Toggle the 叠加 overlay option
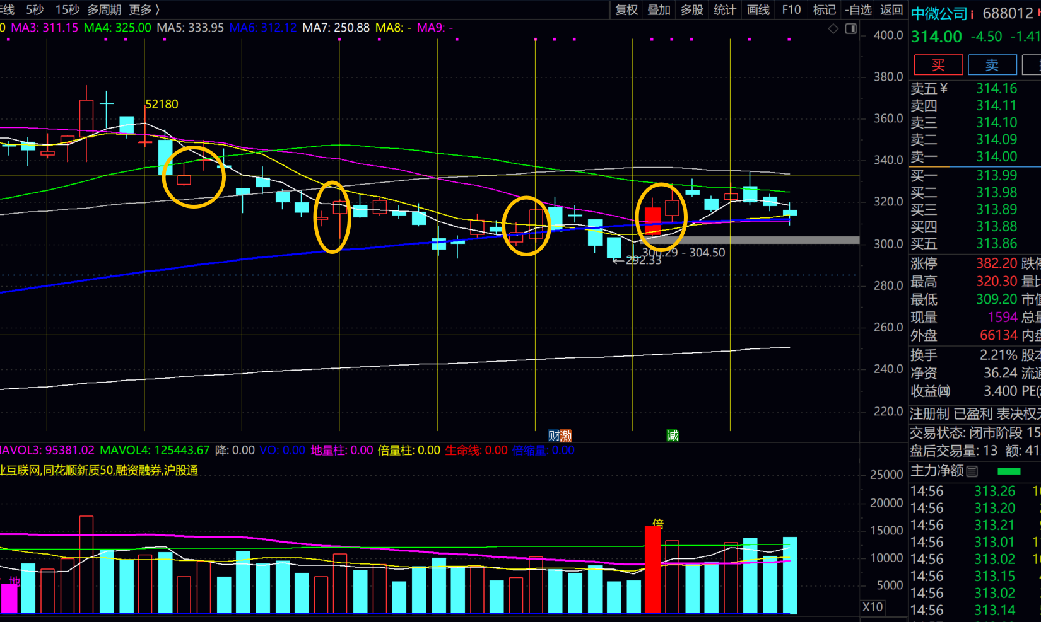 (659, 10)
